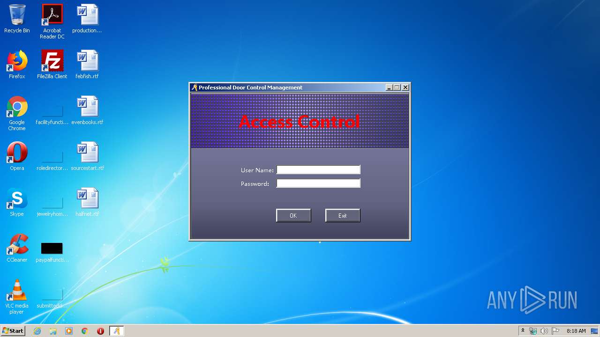The height and width of the screenshot is (337, 600).
Task: Select the sourcestart.rtf file icon
Action: pos(87,156)
